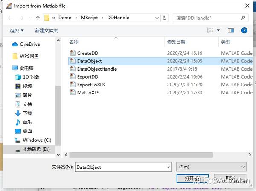The image size is (256, 191).
Task: Select the CreateDD file name
Action: tap(87, 53)
